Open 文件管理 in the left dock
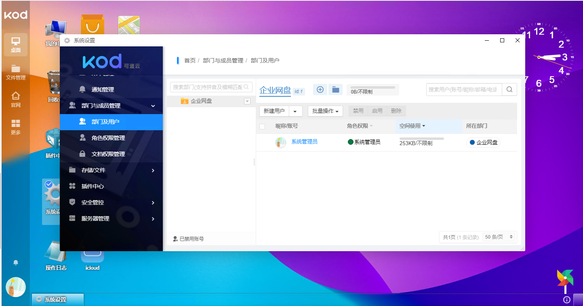The width and height of the screenshot is (583, 306). coord(16,72)
